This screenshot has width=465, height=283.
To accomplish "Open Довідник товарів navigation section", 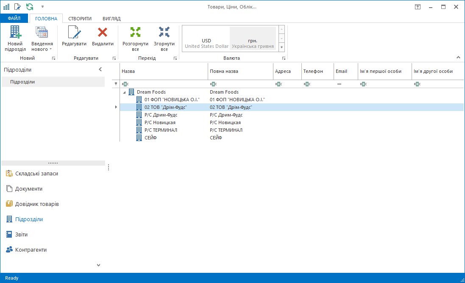I will pos(37,204).
